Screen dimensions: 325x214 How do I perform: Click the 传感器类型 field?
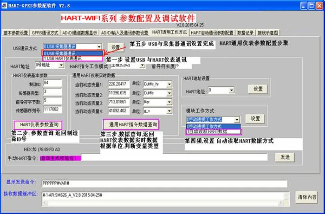tap(52, 92)
